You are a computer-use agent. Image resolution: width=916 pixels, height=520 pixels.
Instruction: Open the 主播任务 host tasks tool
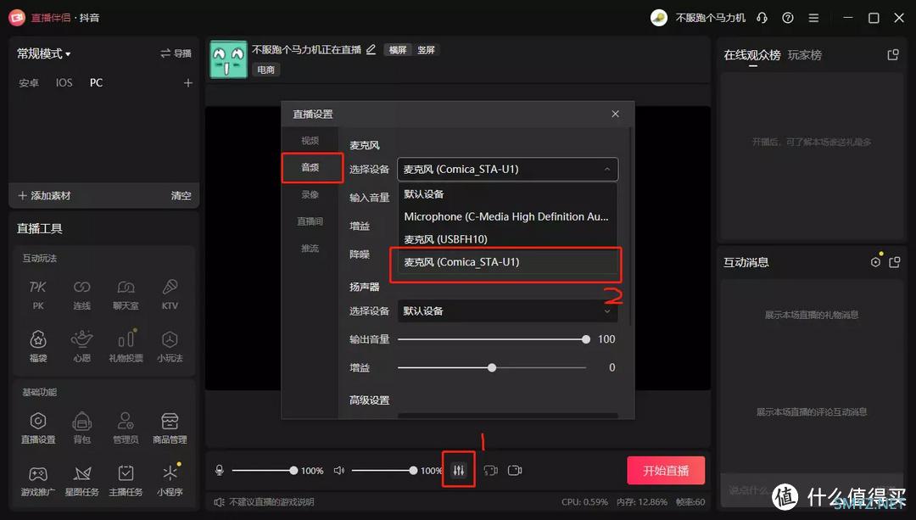[126, 480]
